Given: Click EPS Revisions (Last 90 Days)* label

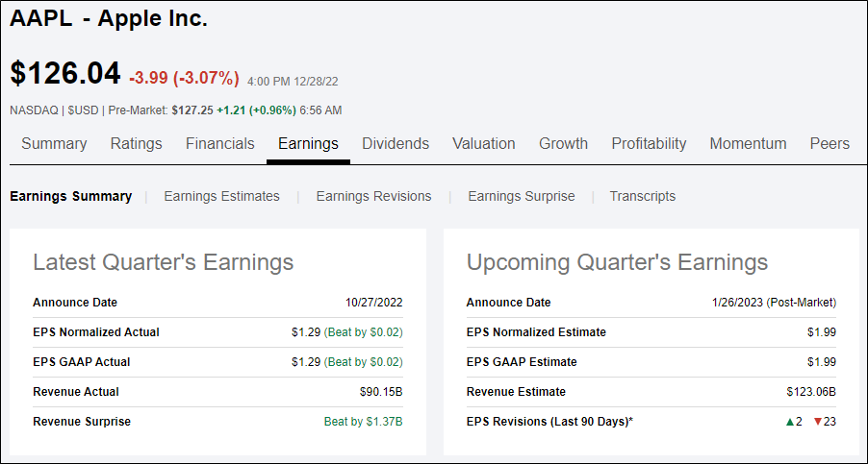Looking at the screenshot, I should pyautogui.click(x=549, y=422).
